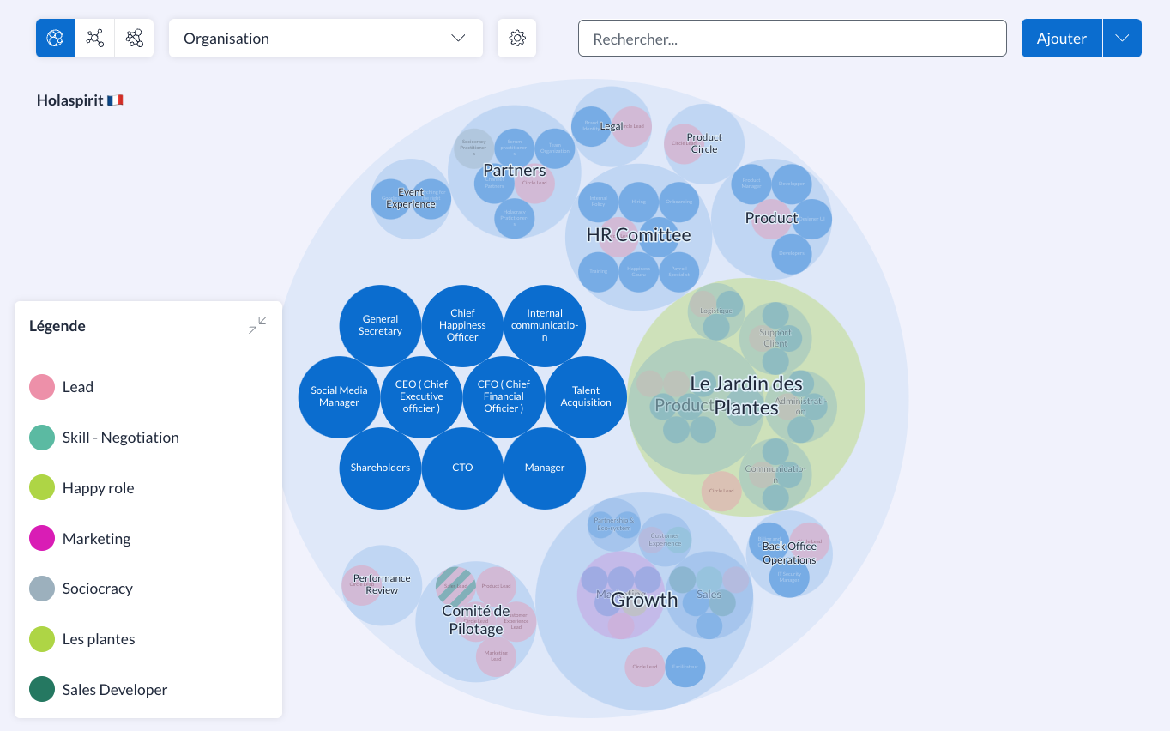Select the Shareholders role circle
Image resolution: width=1170 pixels, height=731 pixels.
(x=380, y=468)
